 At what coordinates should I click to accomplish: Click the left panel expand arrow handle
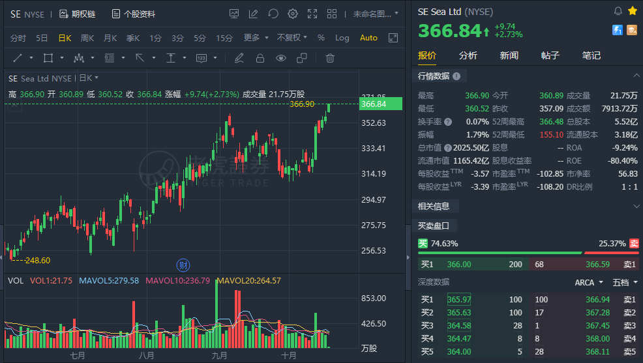[1, 257]
